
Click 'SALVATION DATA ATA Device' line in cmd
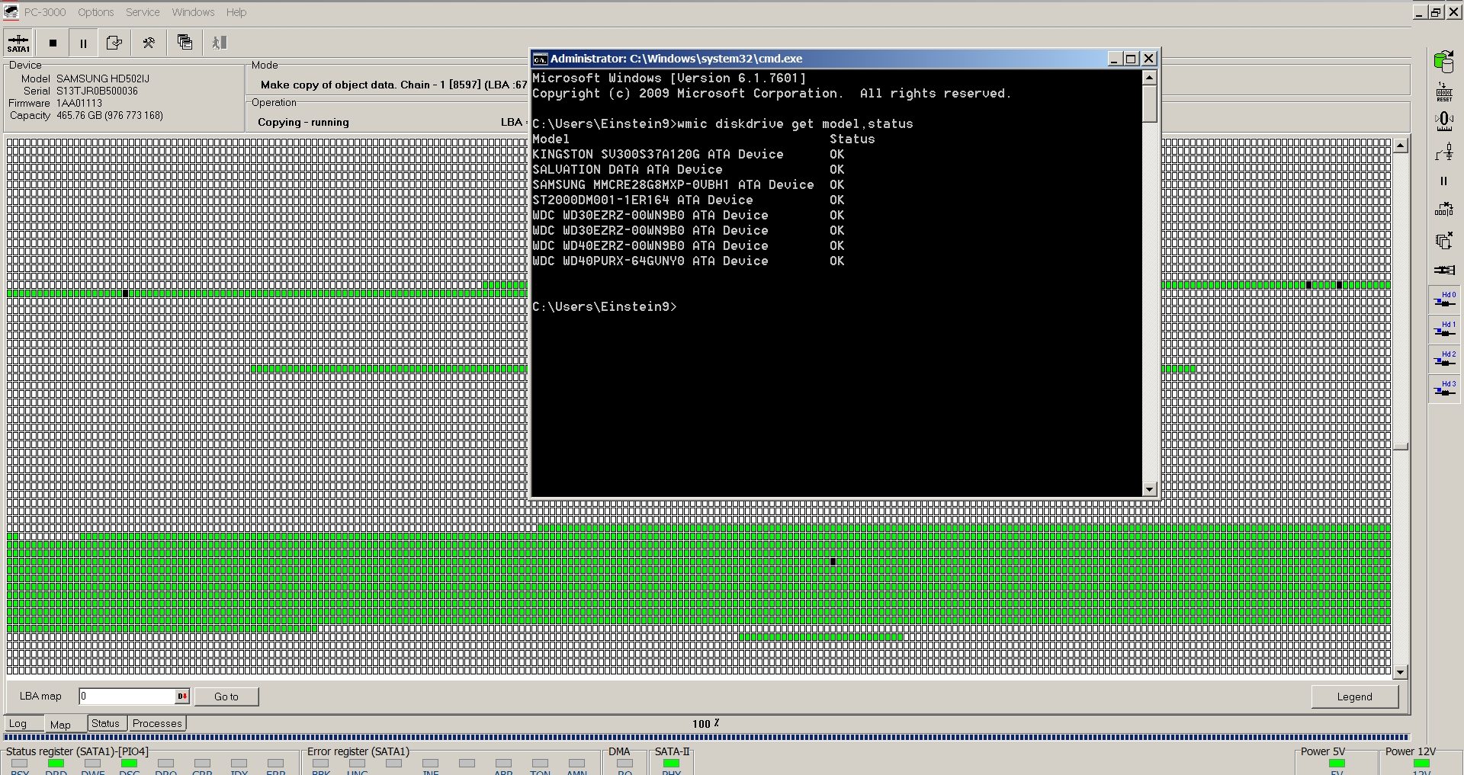(x=628, y=169)
